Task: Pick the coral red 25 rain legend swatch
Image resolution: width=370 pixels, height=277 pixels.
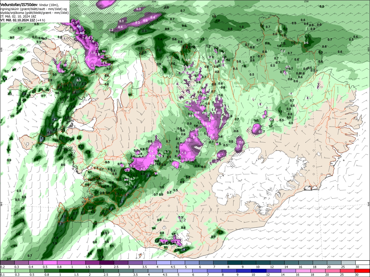Action: click(347, 271)
